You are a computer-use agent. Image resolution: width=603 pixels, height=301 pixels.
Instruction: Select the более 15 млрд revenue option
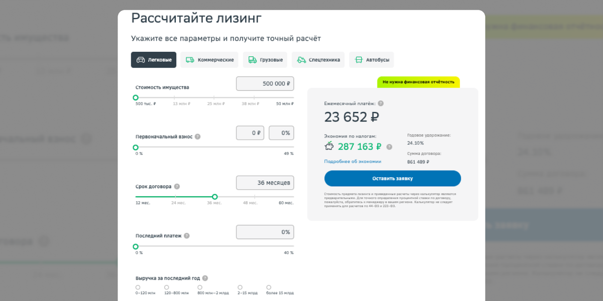269,286
